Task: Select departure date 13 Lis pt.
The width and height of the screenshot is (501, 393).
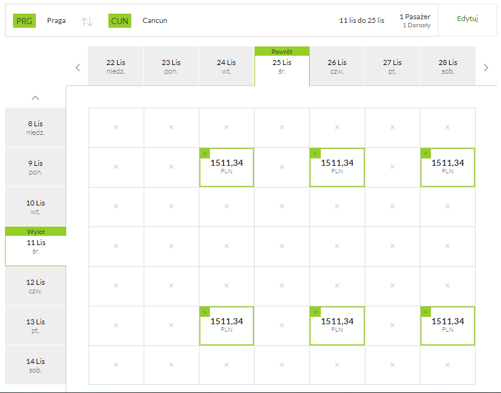Action: 35,326
